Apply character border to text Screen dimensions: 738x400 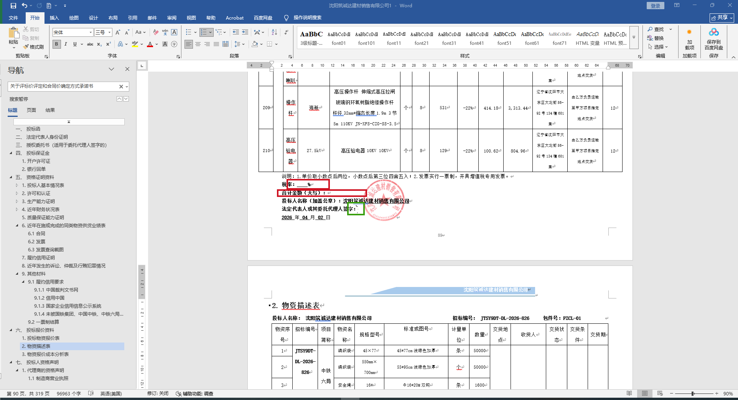(x=174, y=33)
